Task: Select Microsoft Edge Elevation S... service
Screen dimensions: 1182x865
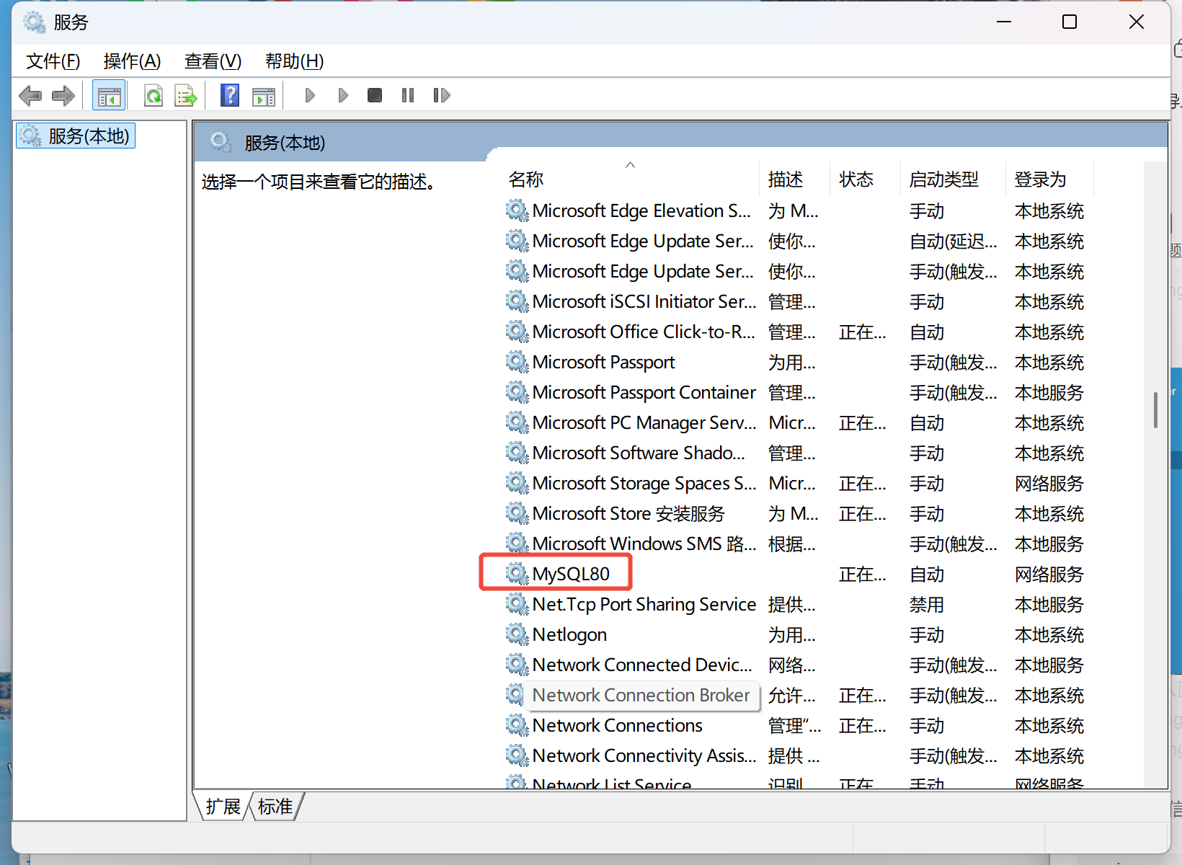Action: click(641, 210)
